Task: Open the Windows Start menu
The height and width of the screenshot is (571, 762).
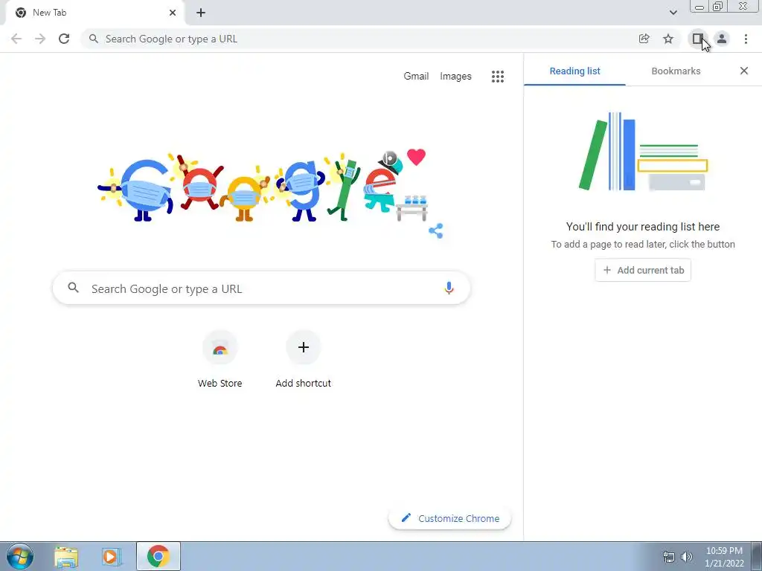Action: tap(19, 556)
